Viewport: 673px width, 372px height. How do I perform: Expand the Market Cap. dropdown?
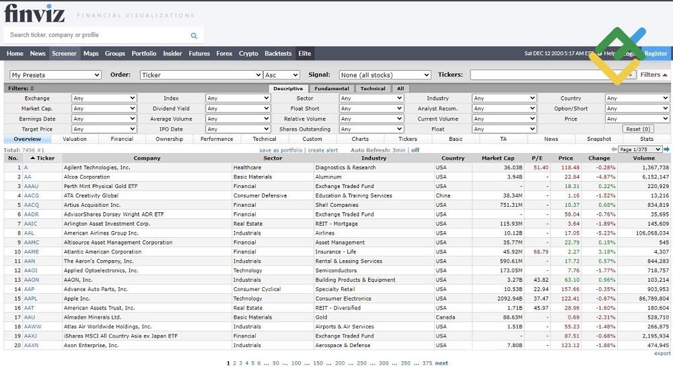coord(104,108)
